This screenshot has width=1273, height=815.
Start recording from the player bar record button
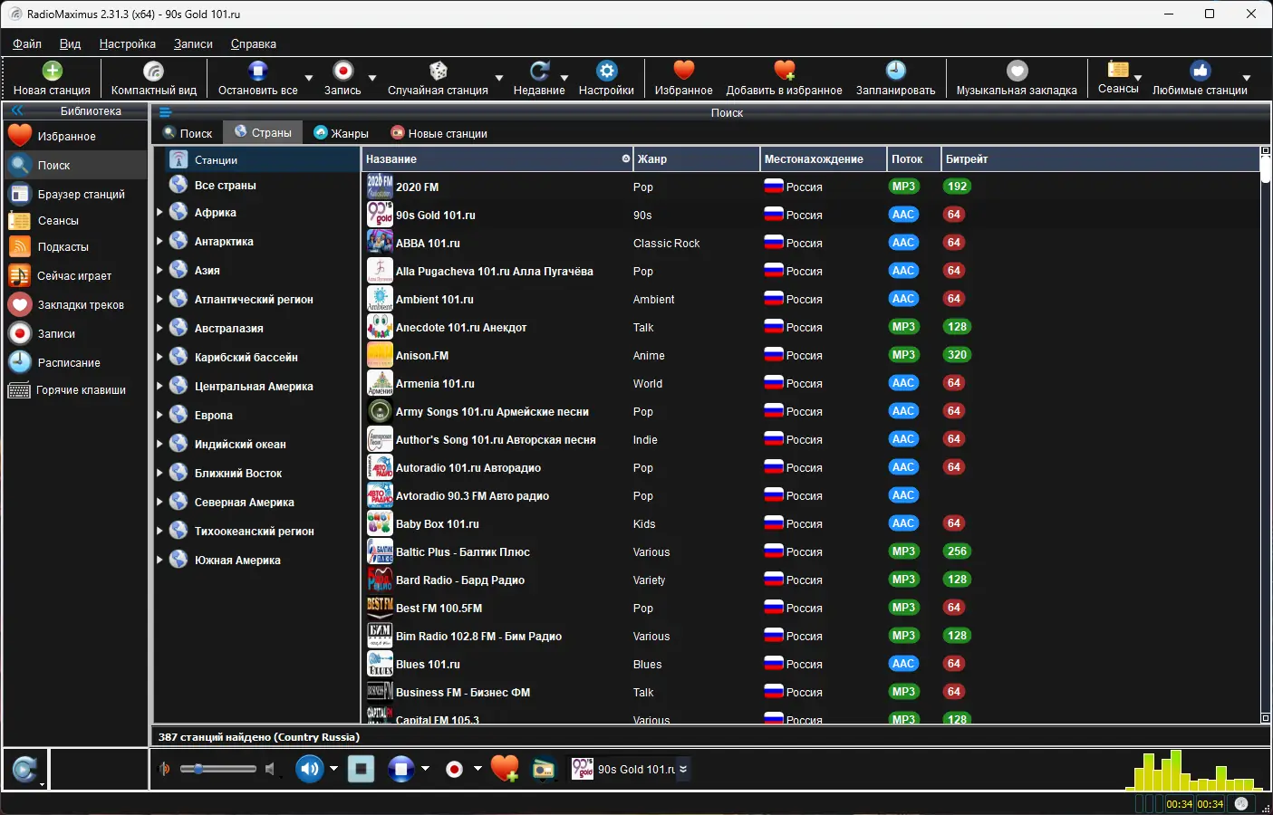pos(455,770)
